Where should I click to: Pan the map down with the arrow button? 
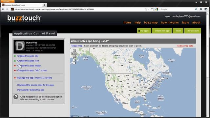(x=74, y=57)
